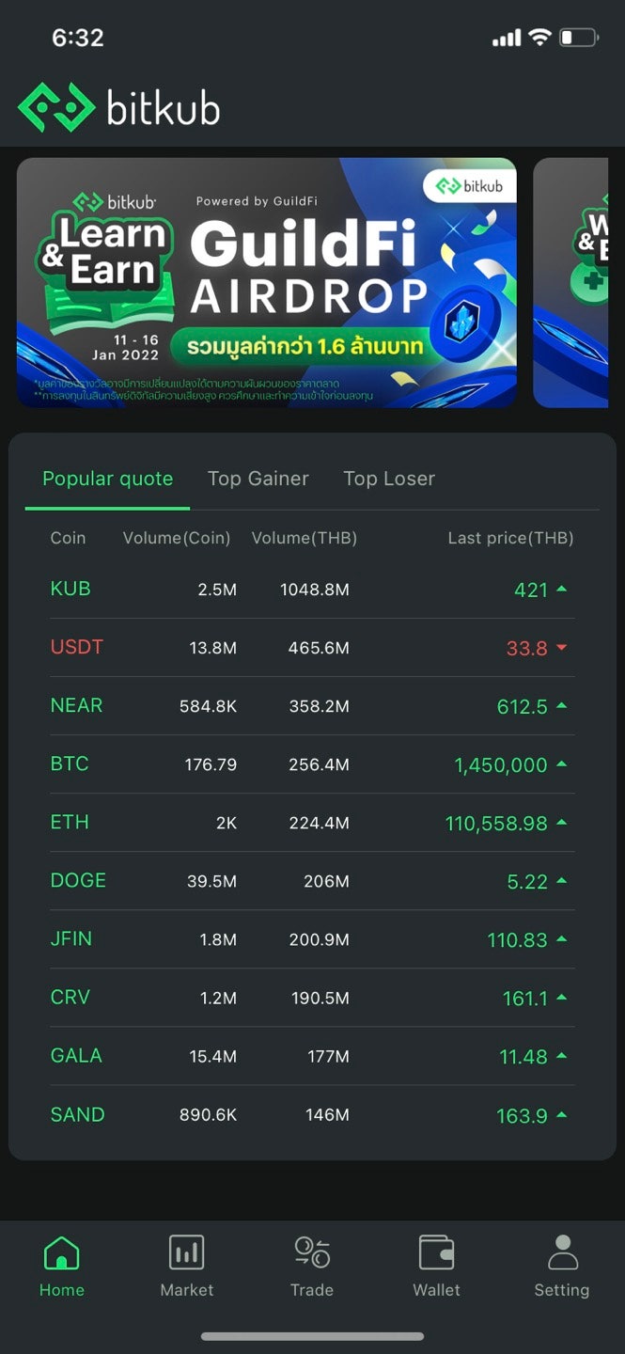The height and width of the screenshot is (1354, 625).
Task: Select the Market icon in bottom navigation
Action: [186, 1252]
